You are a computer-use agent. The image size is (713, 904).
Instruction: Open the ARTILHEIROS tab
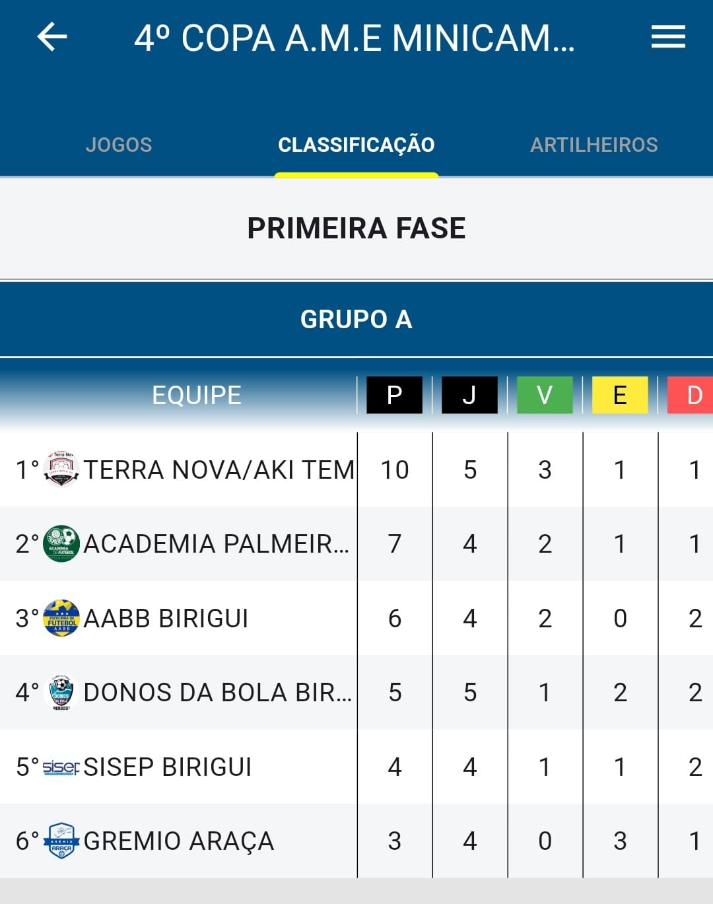594,145
